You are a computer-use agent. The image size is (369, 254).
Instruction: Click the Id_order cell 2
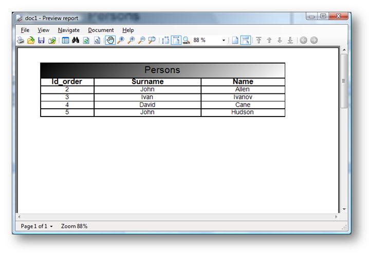tap(67, 89)
